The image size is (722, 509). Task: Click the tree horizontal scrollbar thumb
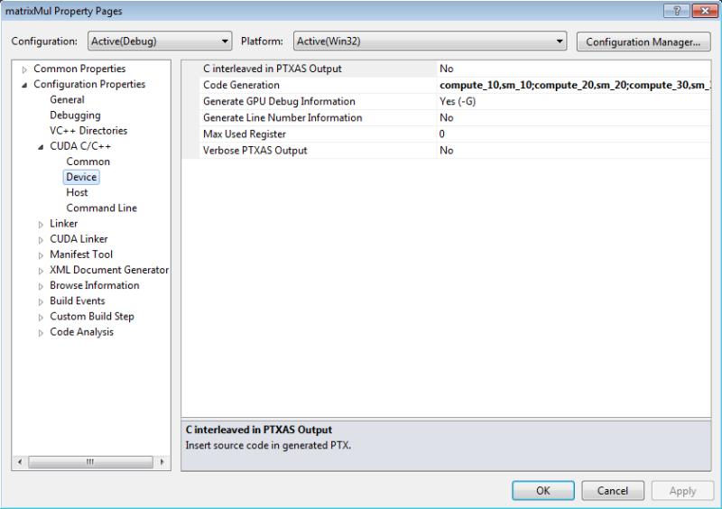(x=90, y=461)
